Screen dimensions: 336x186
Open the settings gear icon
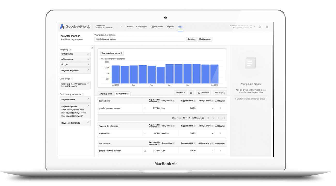260,27
